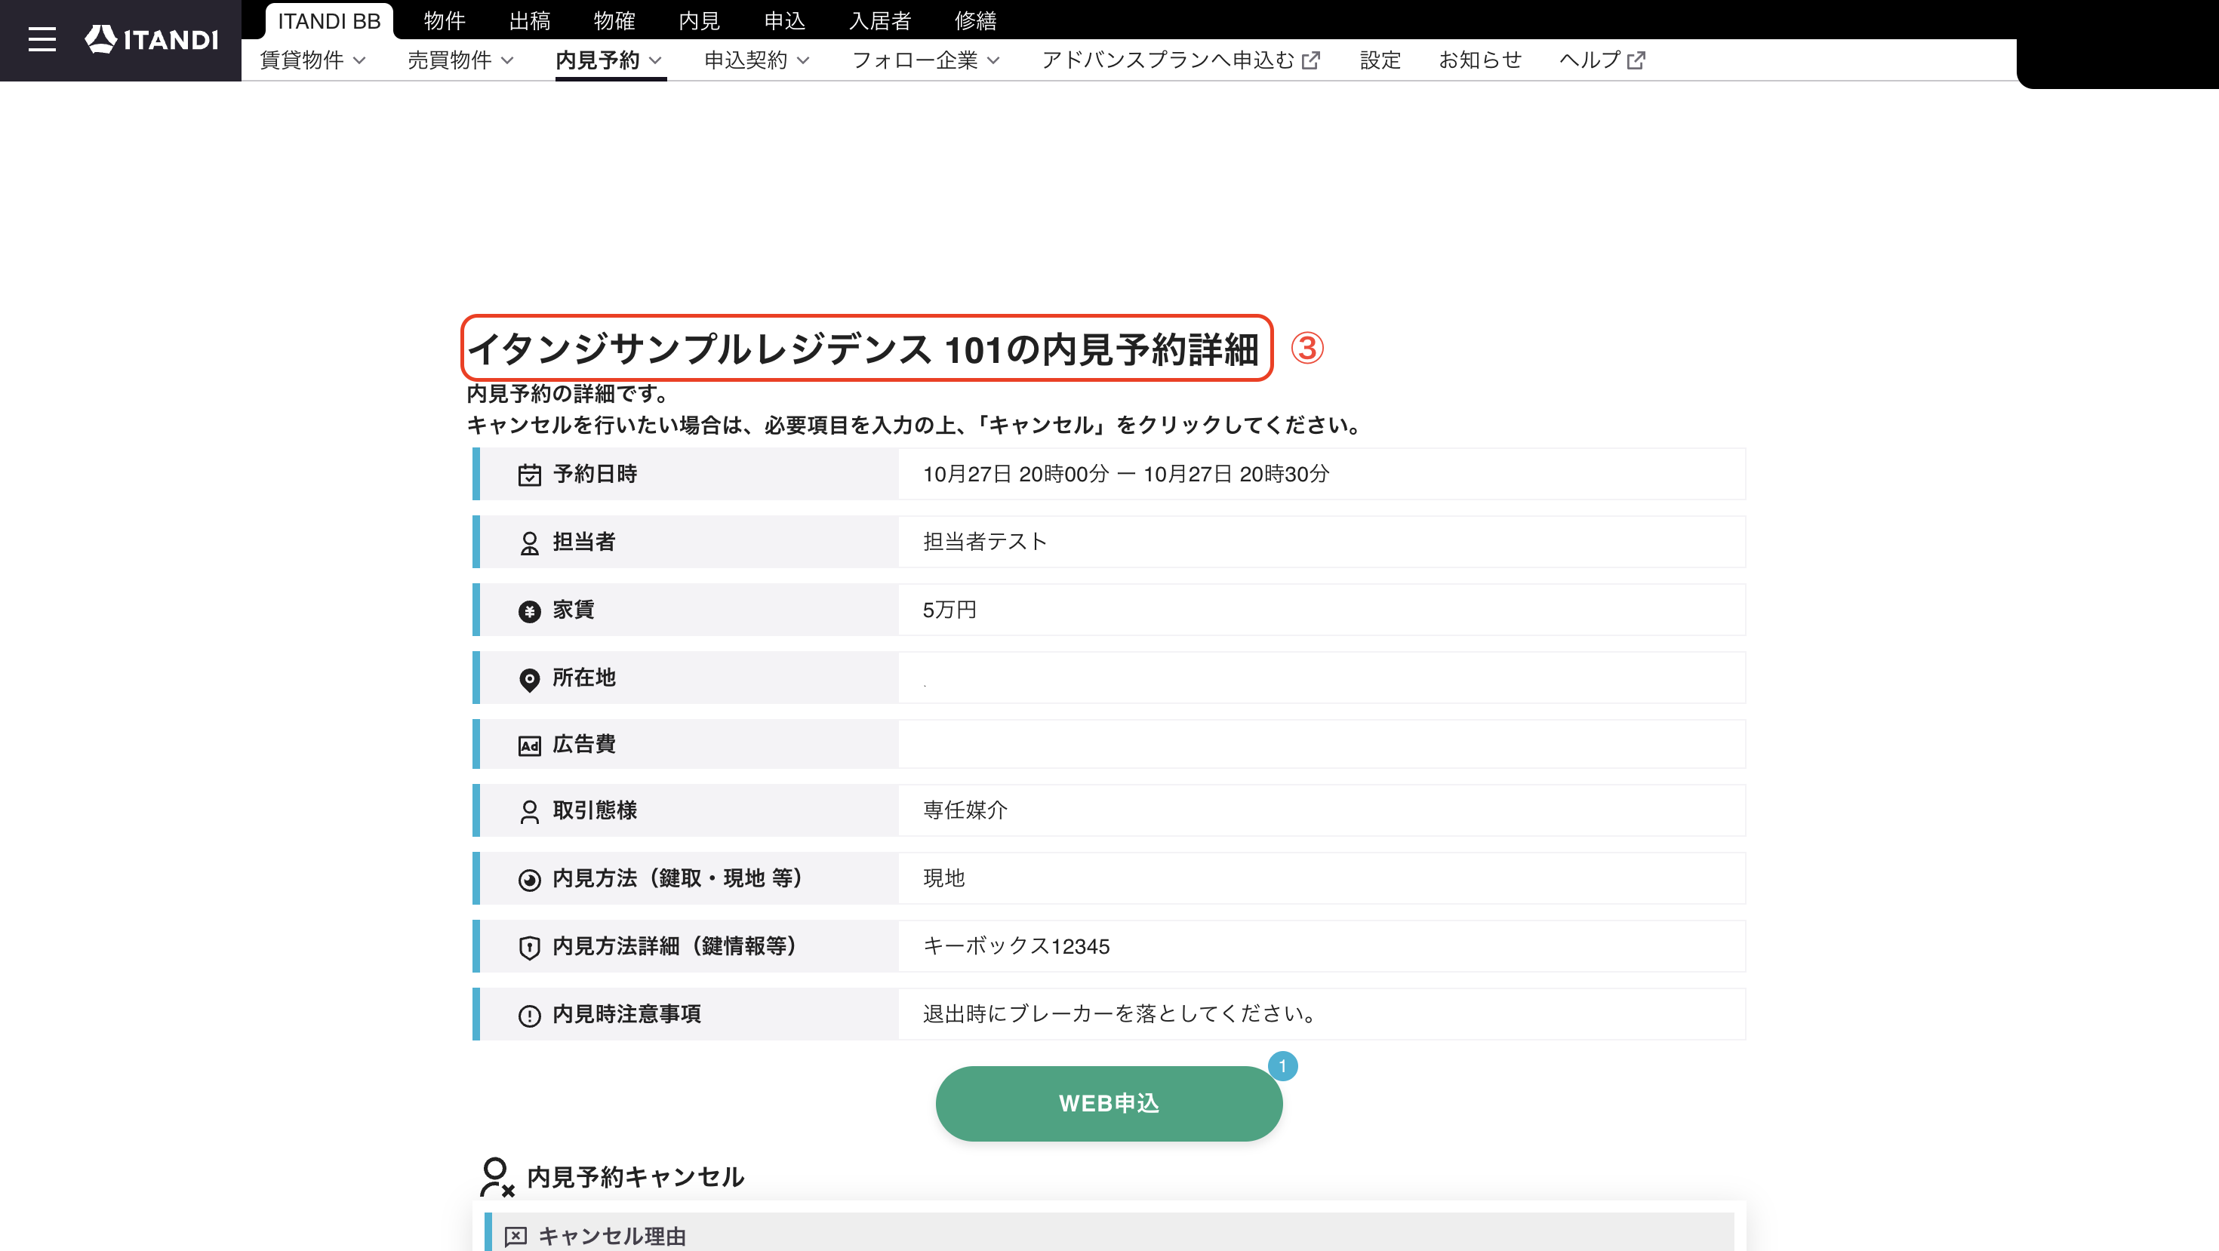Open the お知らせ menu item
Screen dimensions: 2219x1251
coord(1480,60)
